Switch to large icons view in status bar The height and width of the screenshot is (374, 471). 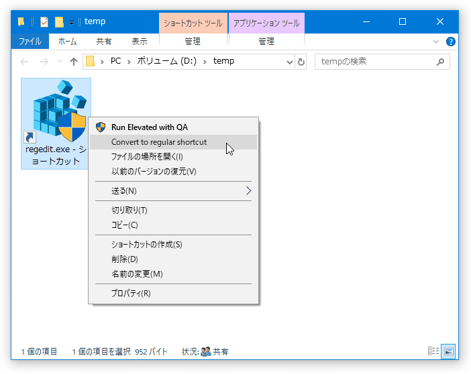coord(448,351)
